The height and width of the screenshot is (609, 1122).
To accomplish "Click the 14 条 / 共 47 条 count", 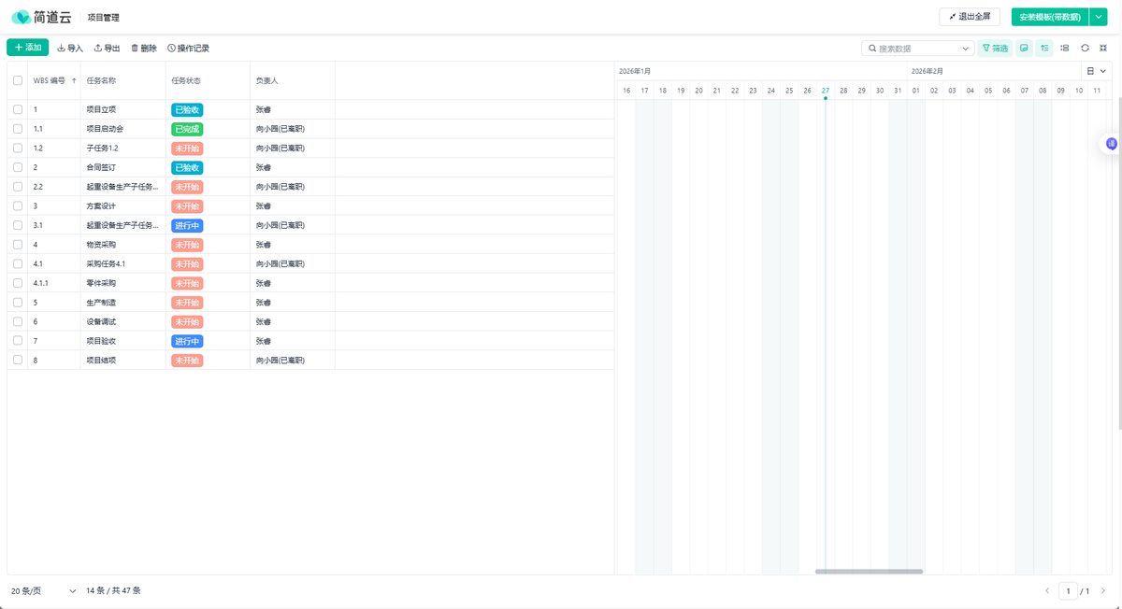I will [x=113, y=591].
